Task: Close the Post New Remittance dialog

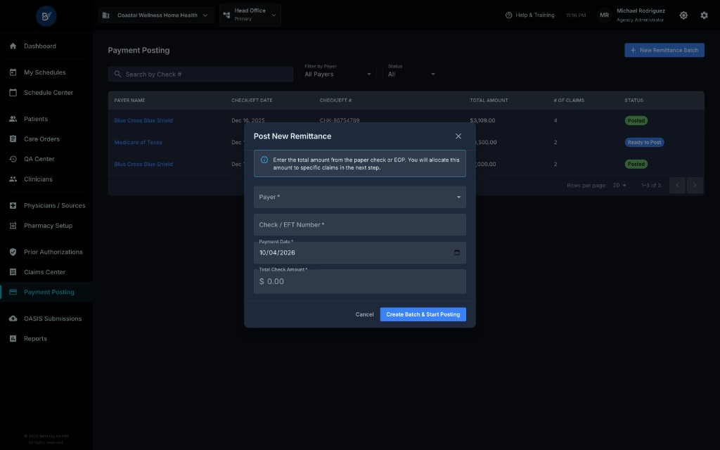Action: coord(458,136)
